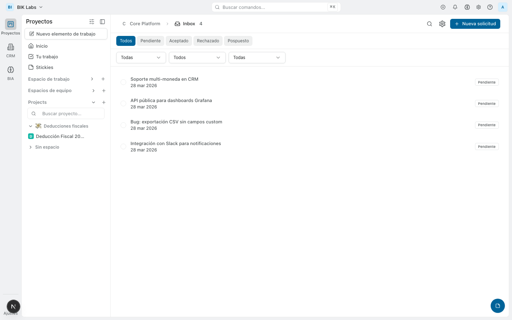Toggle the sidebar panel collapse icon

[x=102, y=22]
